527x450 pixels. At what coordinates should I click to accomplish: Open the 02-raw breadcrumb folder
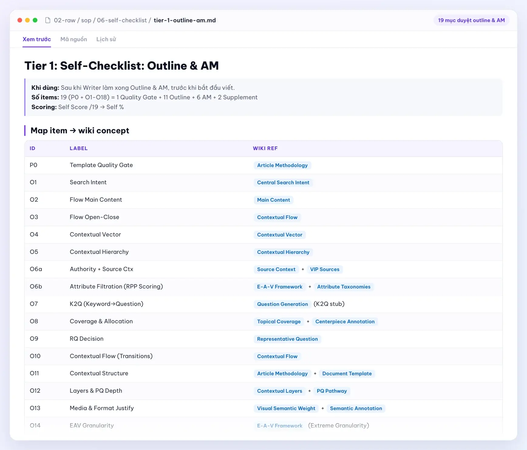(65, 20)
